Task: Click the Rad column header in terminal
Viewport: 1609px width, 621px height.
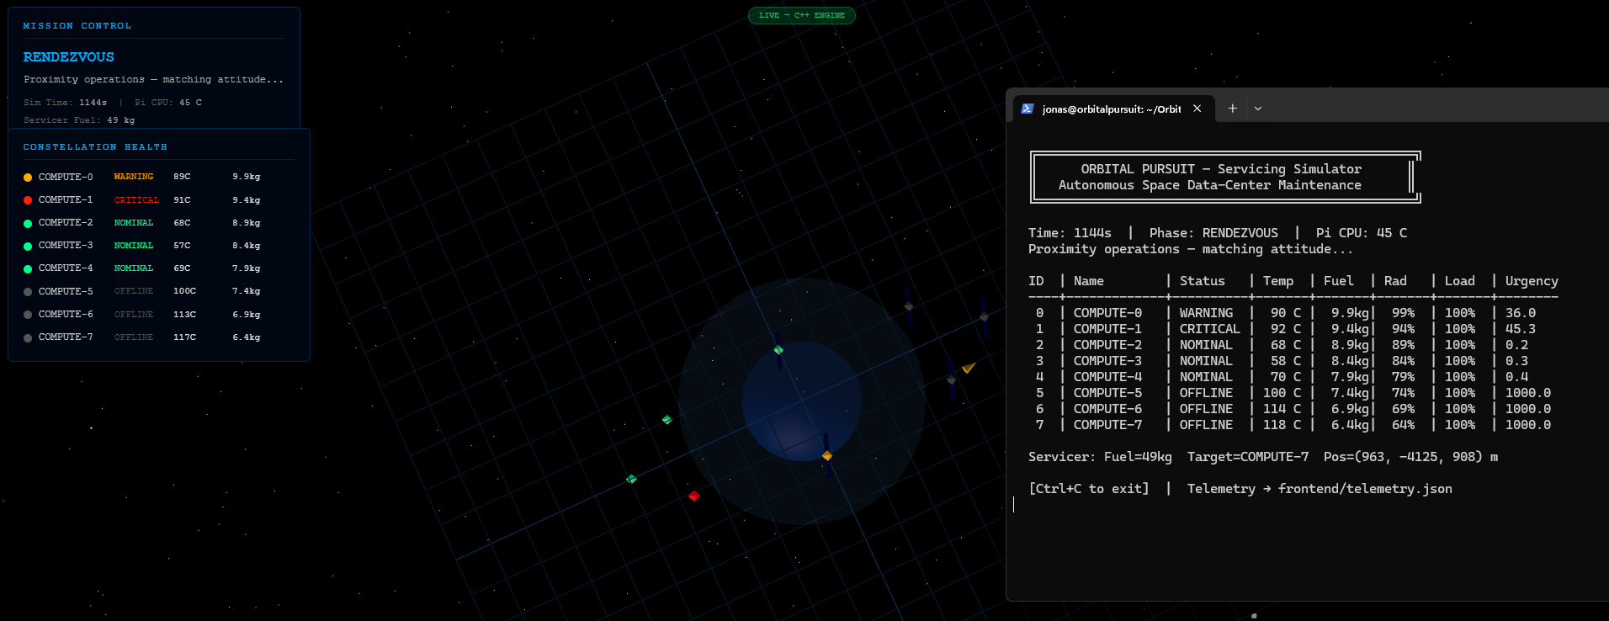Action: coord(1395,281)
